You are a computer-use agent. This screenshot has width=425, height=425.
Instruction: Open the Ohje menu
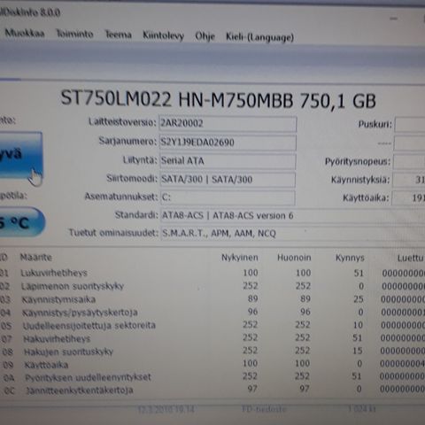[x=205, y=36]
